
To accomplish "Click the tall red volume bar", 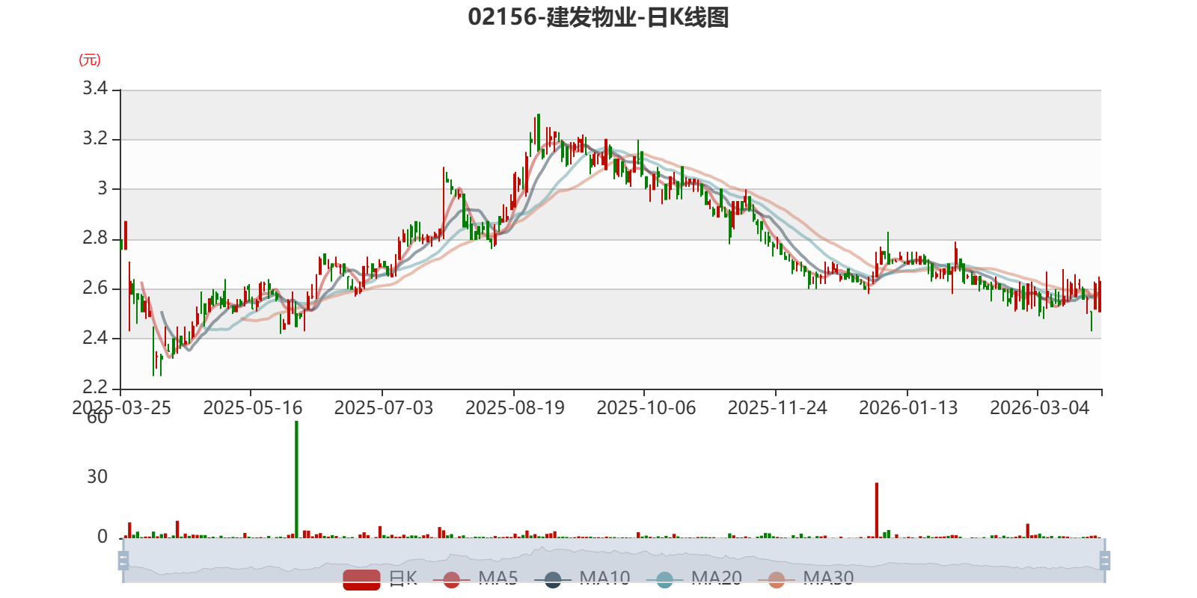I will click(x=877, y=510).
